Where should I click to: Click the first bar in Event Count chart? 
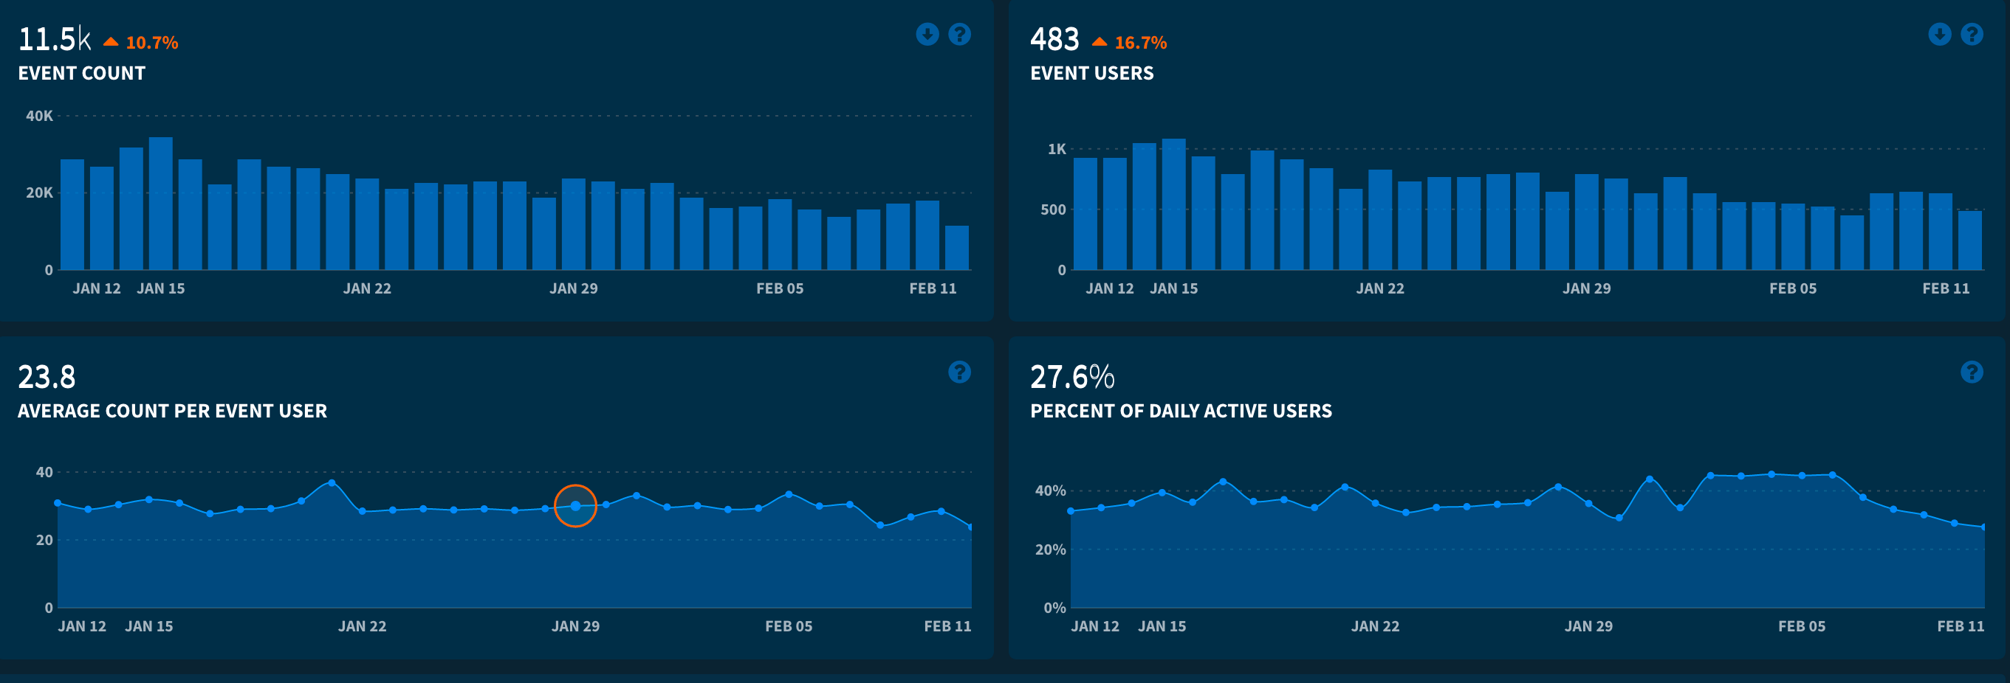pyautogui.click(x=72, y=215)
